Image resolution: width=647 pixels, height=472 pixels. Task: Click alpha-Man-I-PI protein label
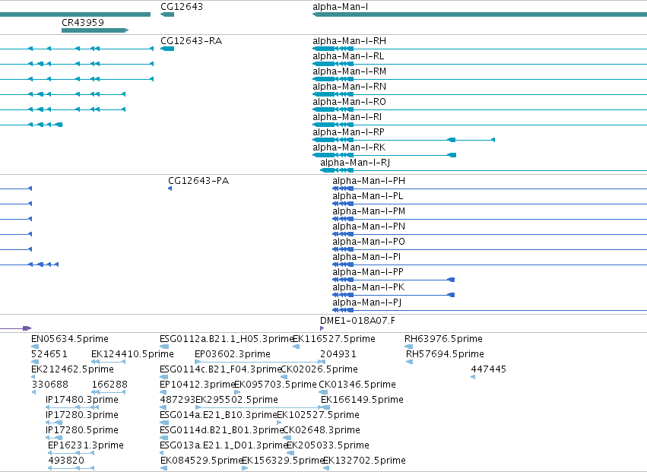point(366,257)
